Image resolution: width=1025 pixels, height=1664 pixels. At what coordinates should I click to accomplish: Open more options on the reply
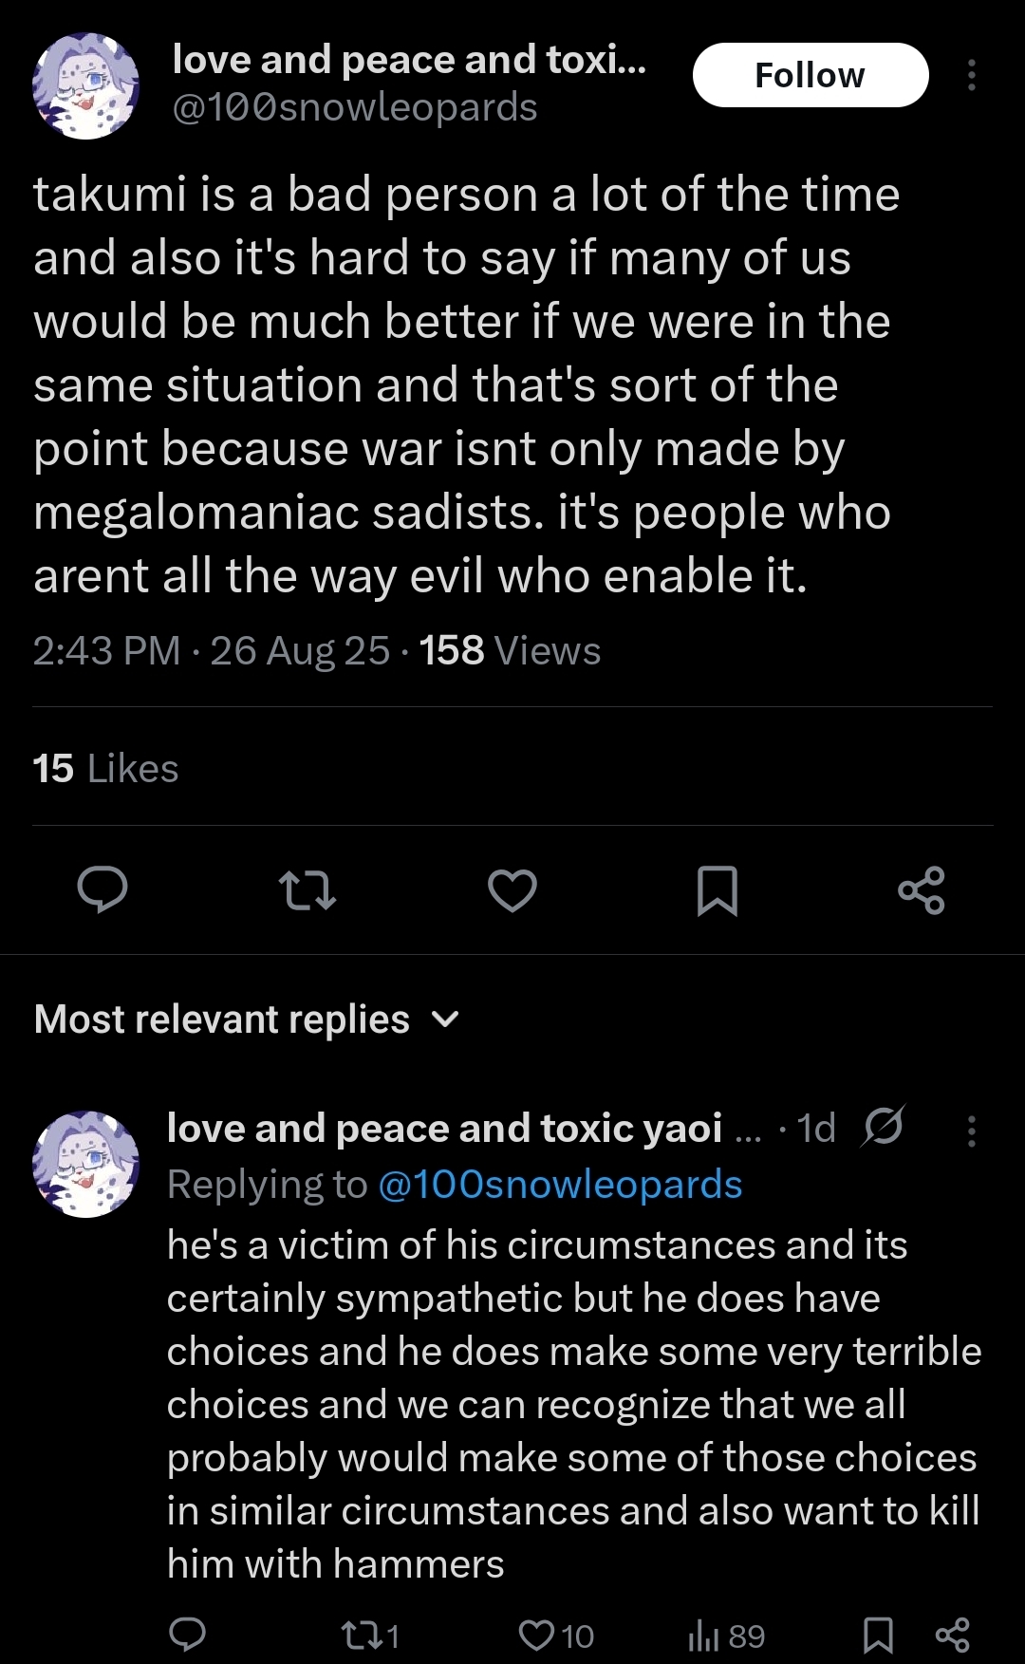point(971,1131)
